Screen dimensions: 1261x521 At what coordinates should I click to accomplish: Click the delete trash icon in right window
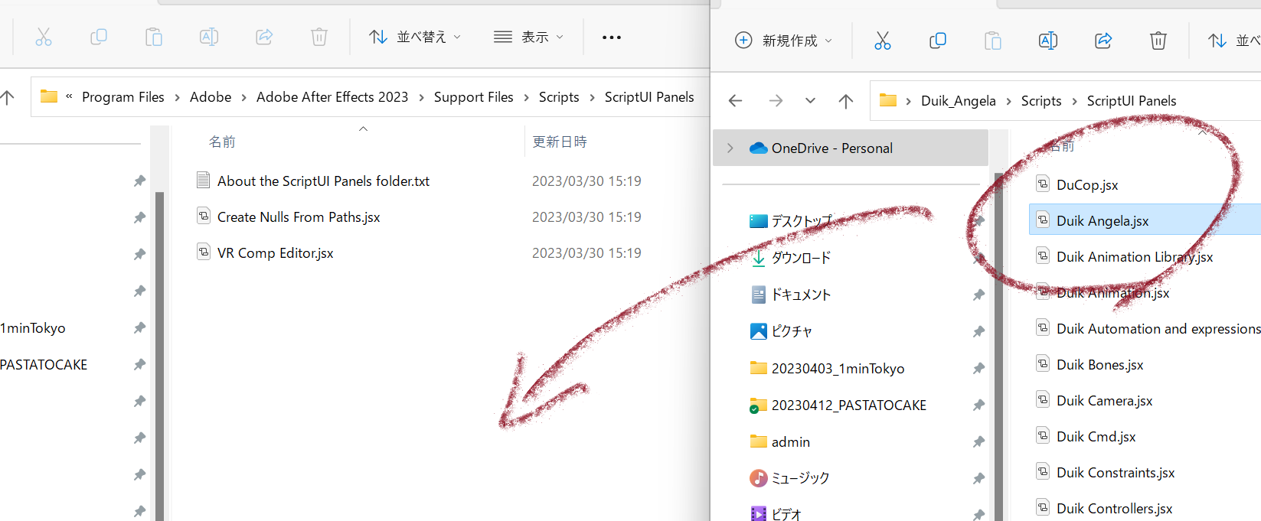[x=1158, y=41]
